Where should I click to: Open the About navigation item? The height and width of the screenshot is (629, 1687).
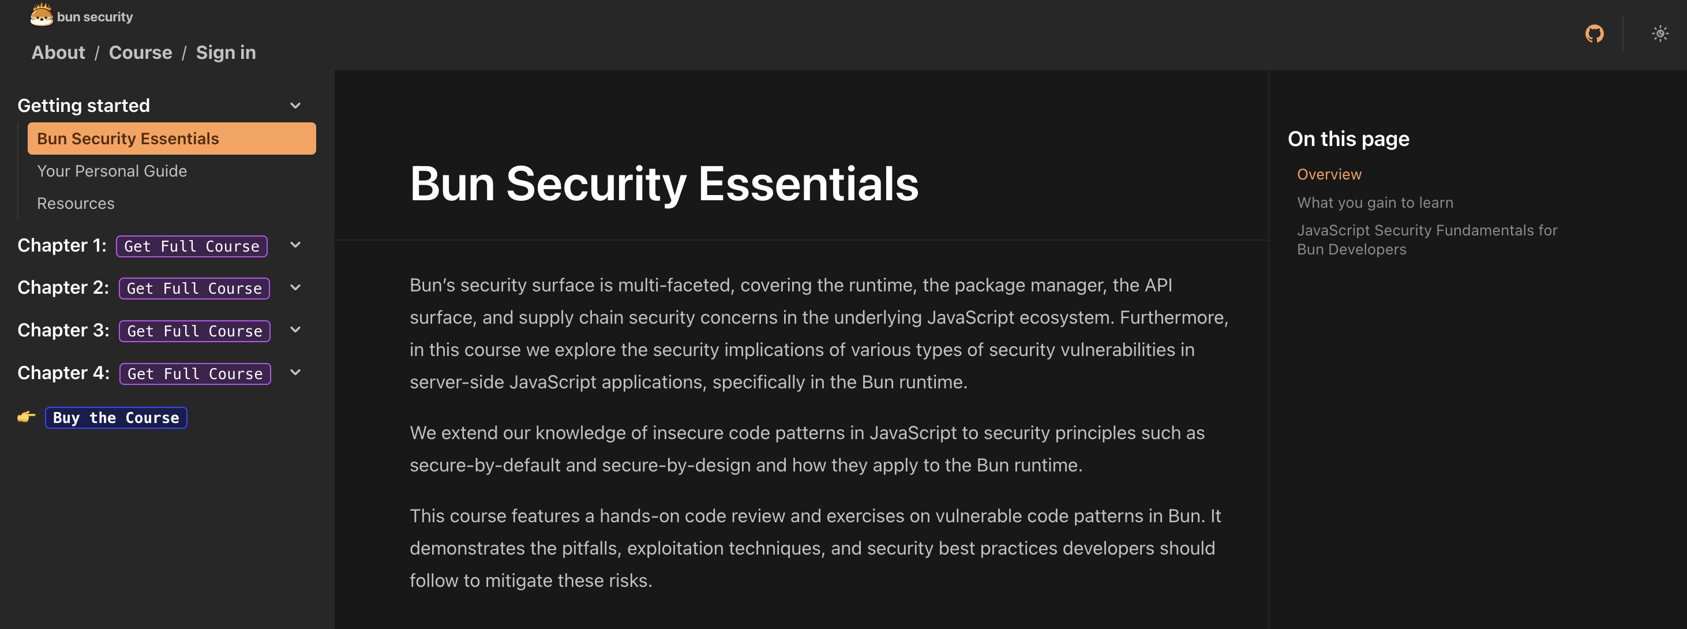coord(58,53)
